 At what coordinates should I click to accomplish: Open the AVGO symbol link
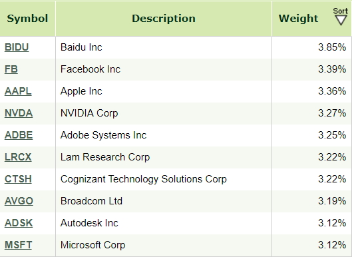[19, 201]
